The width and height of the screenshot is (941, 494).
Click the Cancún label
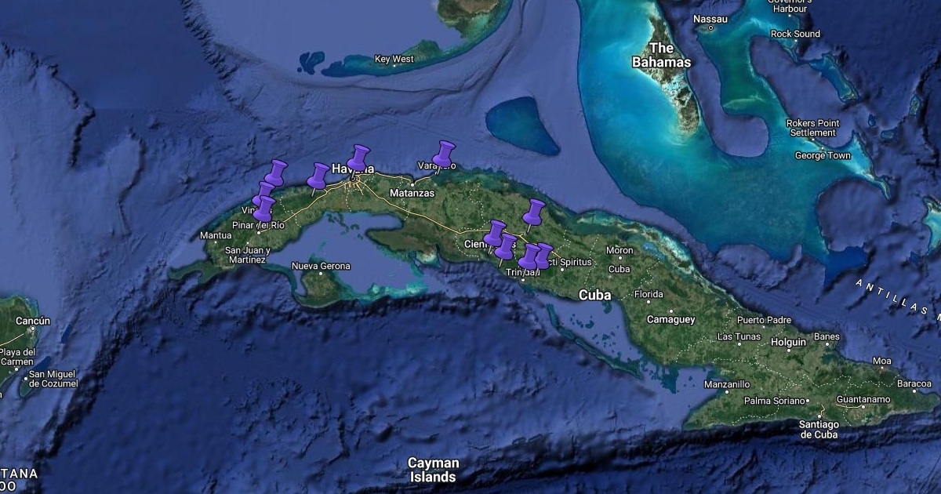pyautogui.click(x=33, y=321)
